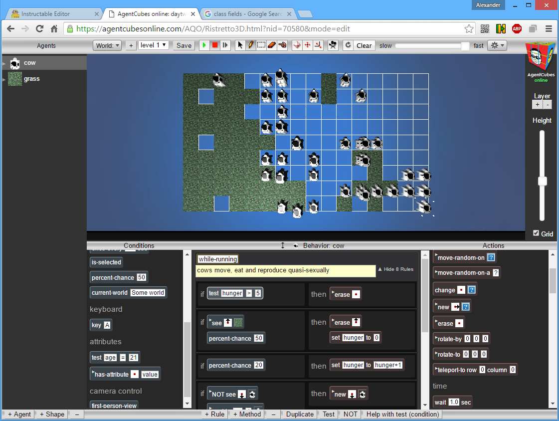This screenshot has height=421, width=559.
Task: Select the grass agent in the Agents list
Action: 44,79
